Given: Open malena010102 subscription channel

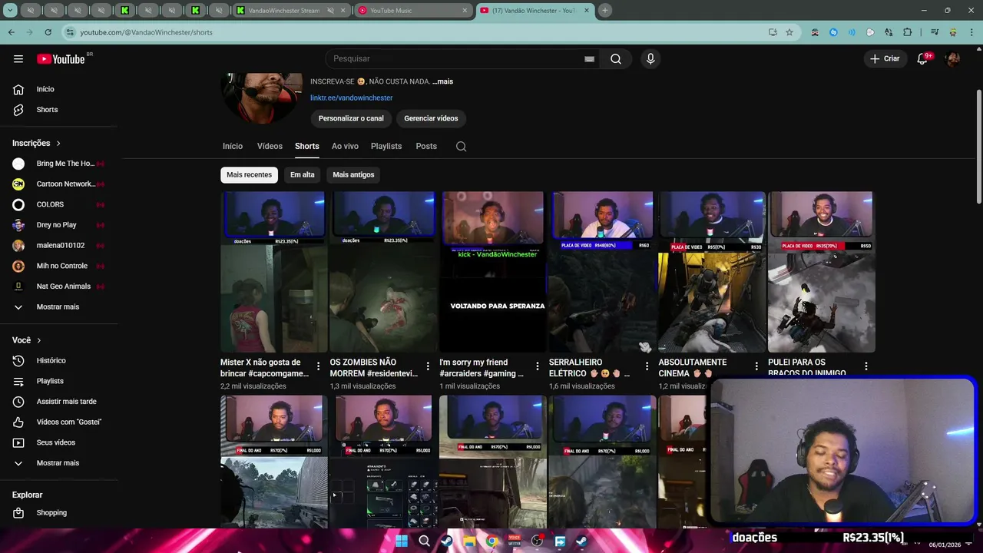Looking at the screenshot, I should coord(59,246).
